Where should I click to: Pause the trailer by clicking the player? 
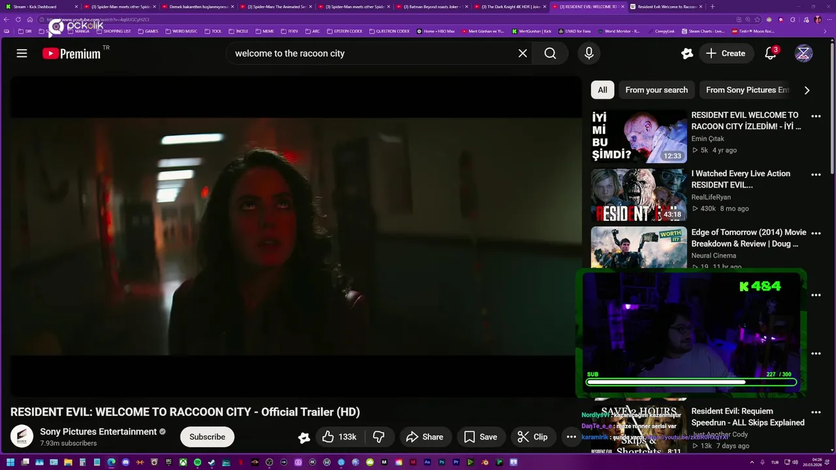(x=295, y=236)
